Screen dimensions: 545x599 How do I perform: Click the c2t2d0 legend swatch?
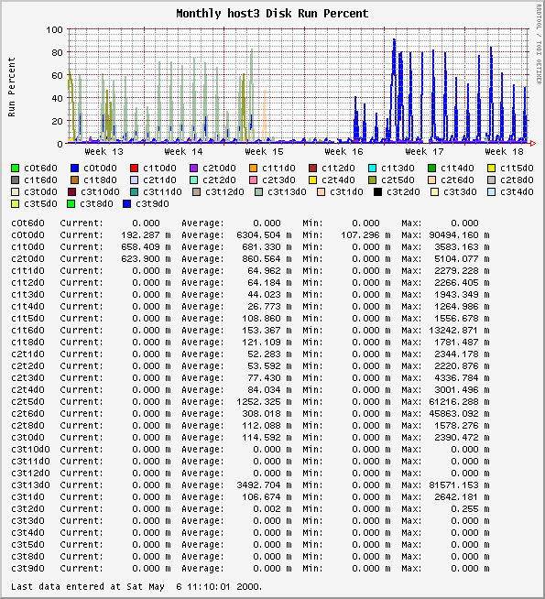[x=194, y=180]
